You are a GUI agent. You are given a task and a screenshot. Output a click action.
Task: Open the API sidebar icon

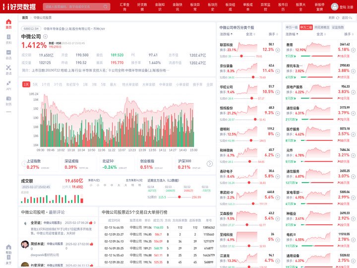(8, 85)
